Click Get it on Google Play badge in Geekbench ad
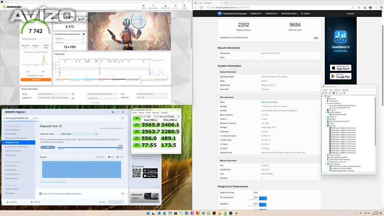Viewport: 384px width, 216px height. [x=340, y=76]
